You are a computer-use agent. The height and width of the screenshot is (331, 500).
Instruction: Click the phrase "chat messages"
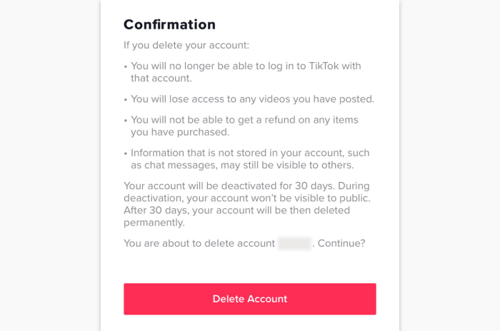coord(181,165)
